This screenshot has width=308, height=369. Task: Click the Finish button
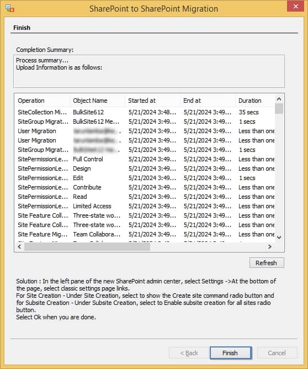click(230, 353)
